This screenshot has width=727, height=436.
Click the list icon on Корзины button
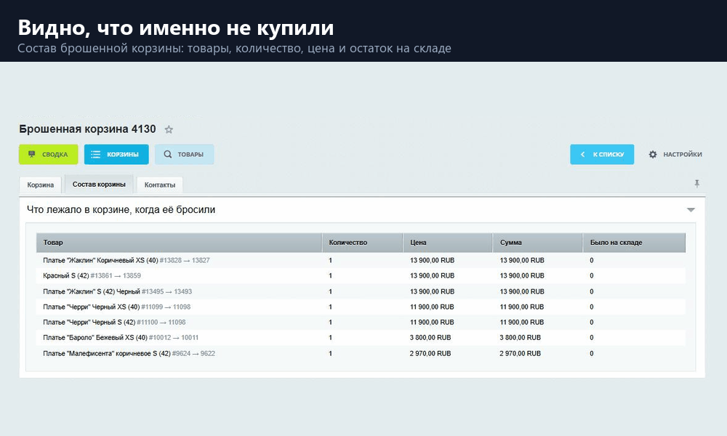95,154
